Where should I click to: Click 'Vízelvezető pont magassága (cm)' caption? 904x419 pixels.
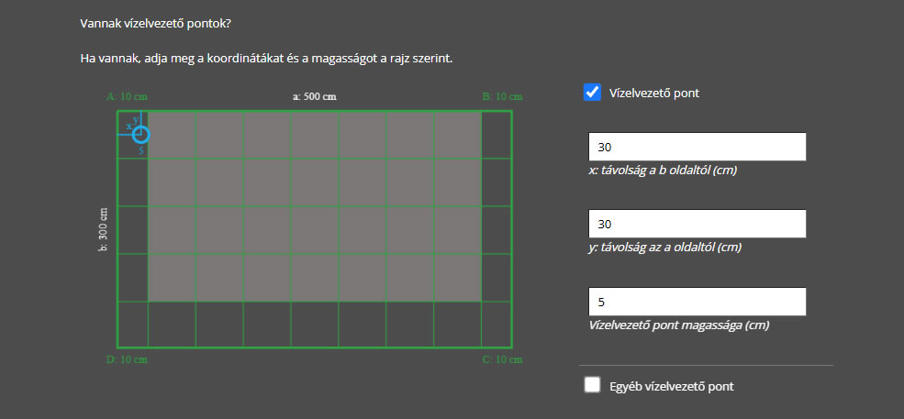click(679, 325)
